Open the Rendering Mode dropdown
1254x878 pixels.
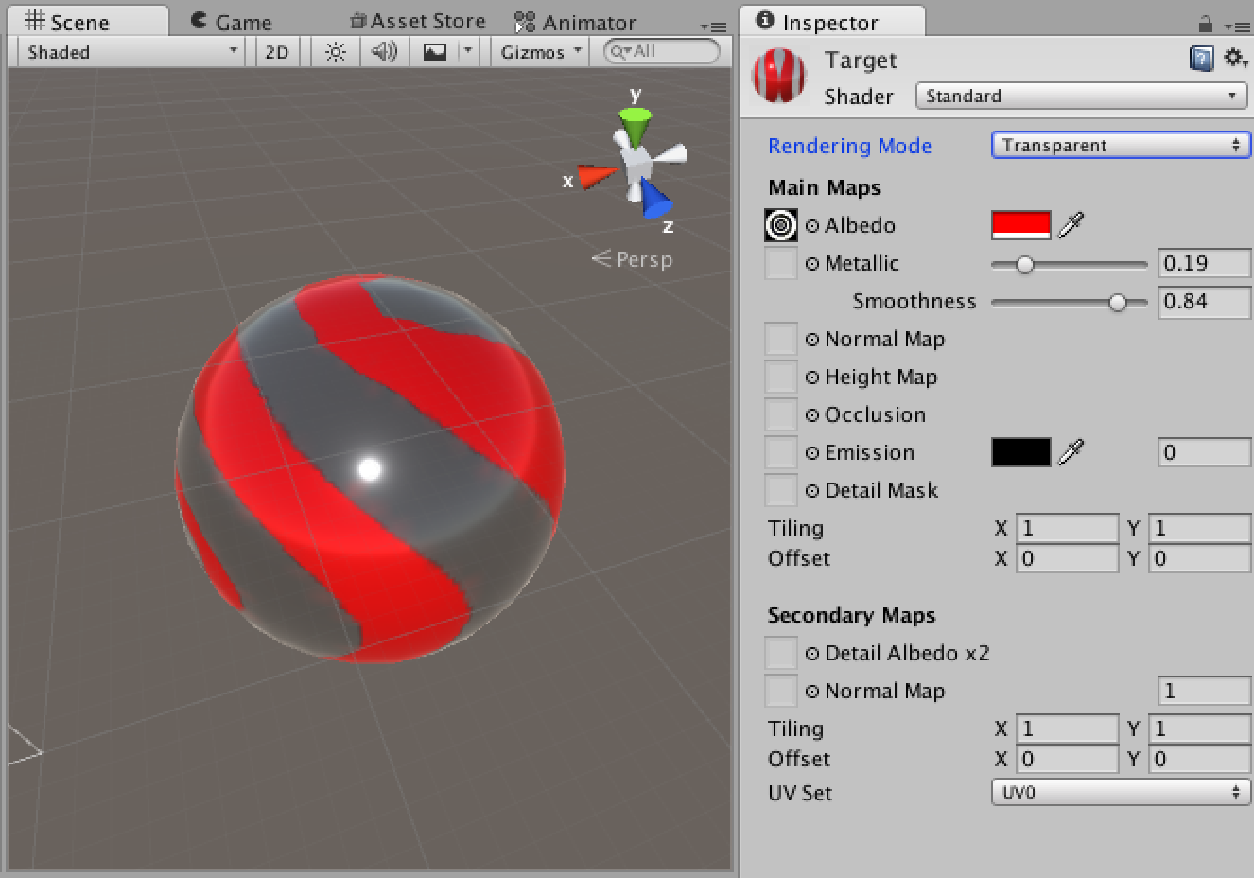click(x=1120, y=145)
